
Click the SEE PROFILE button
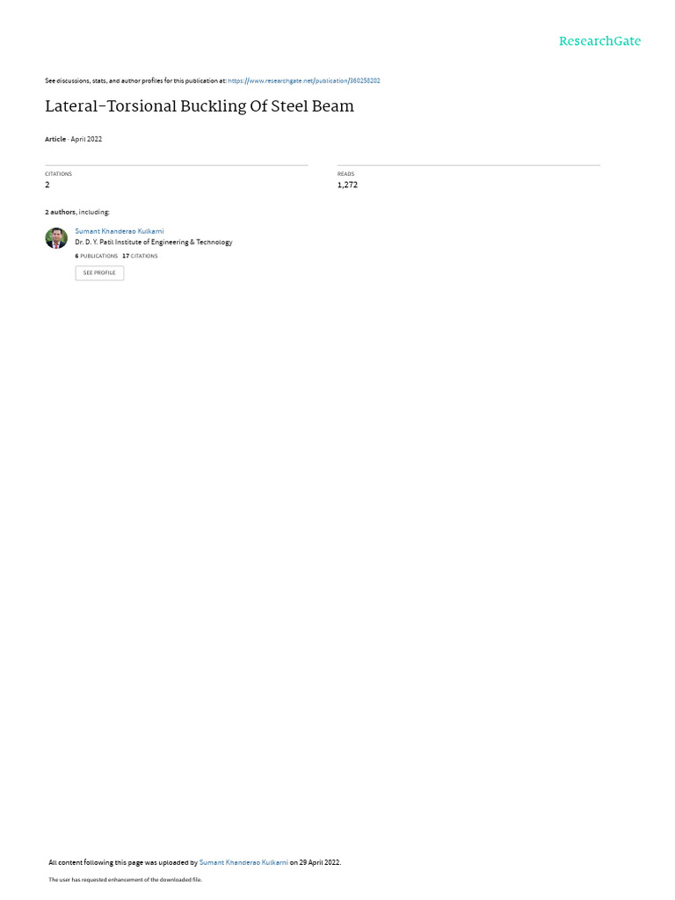click(x=99, y=272)
